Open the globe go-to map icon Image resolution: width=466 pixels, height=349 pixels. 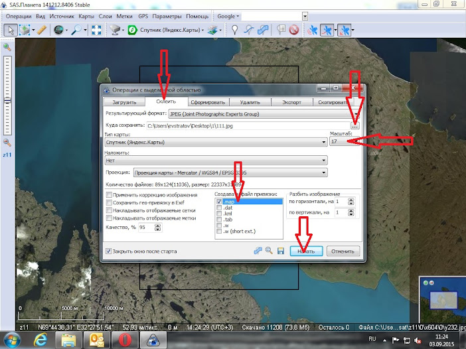[58, 30]
